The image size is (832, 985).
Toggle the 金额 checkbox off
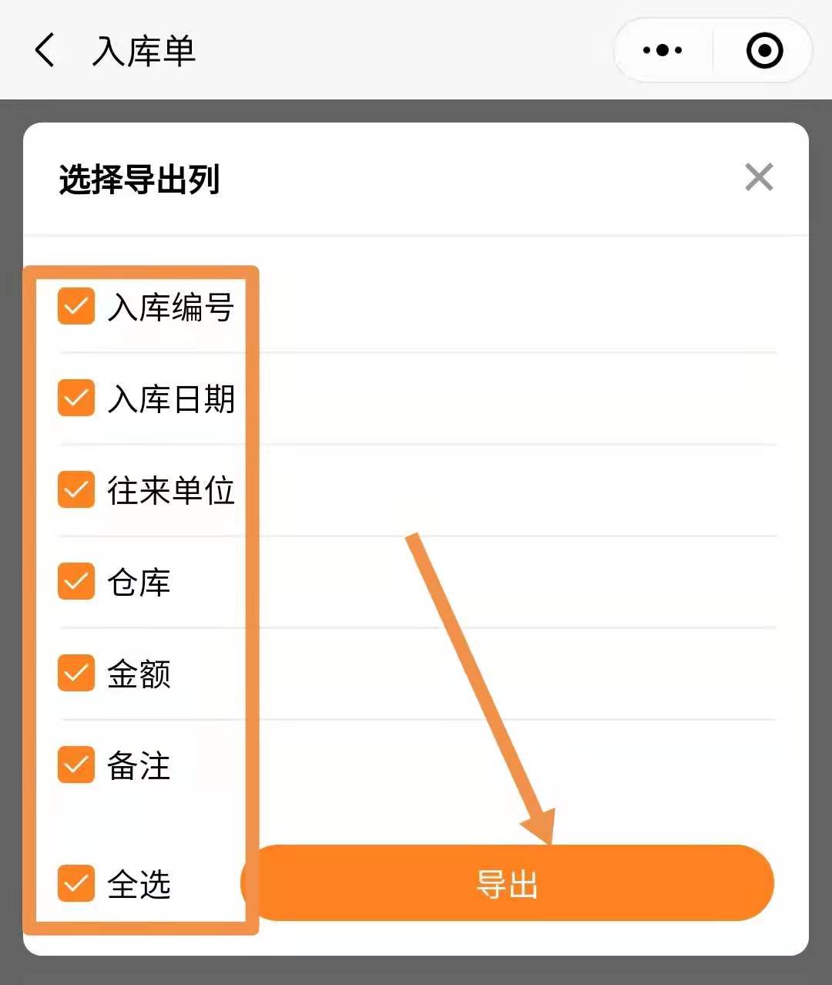[x=76, y=673]
